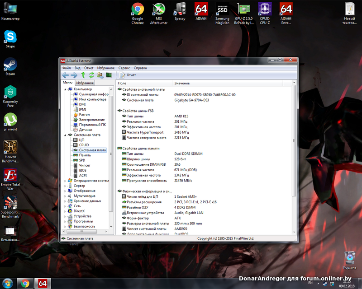Click the Отчёт report button

coord(128,75)
